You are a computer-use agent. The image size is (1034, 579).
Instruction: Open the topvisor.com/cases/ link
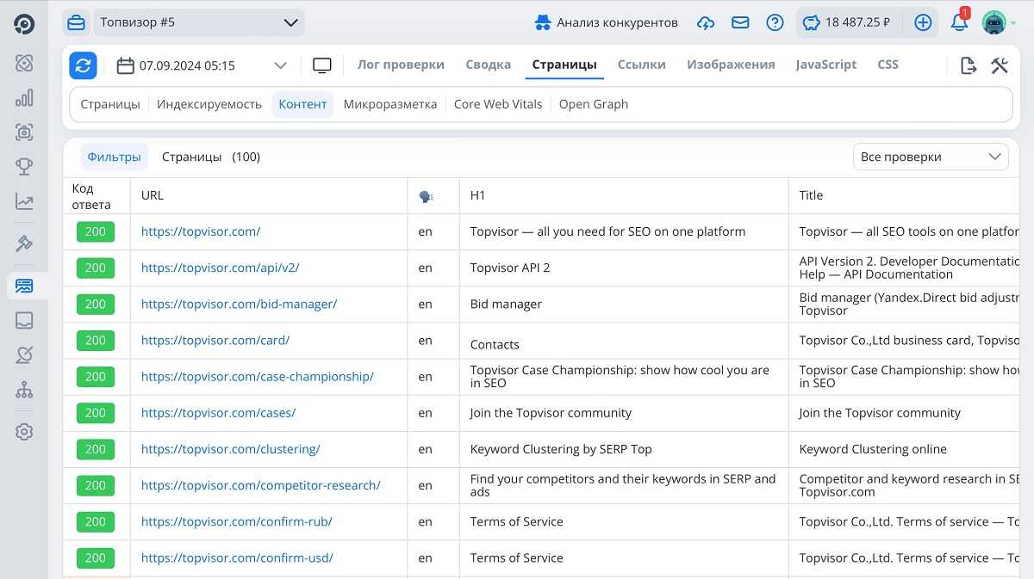(x=219, y=412)
